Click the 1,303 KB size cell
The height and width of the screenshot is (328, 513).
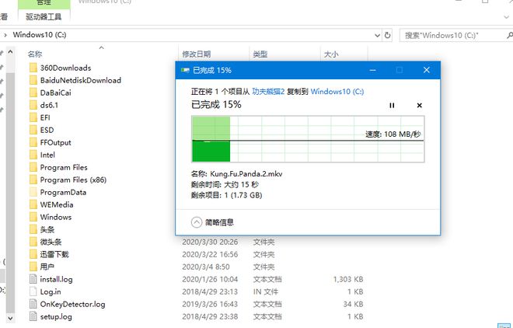point(348,279)
